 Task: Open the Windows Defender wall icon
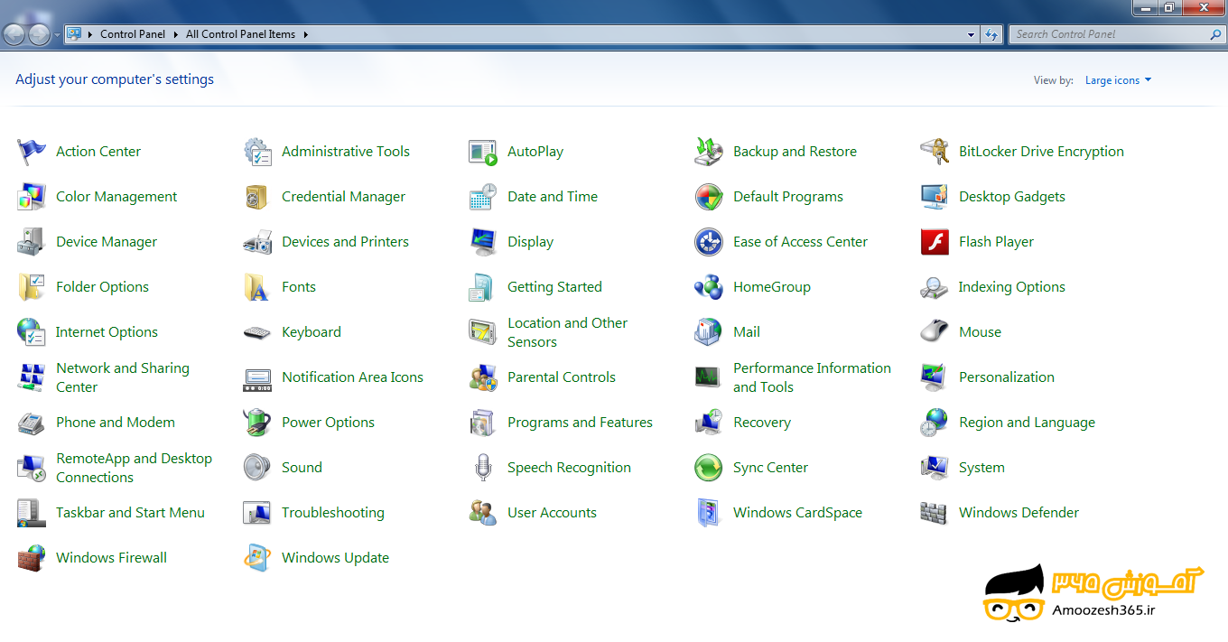[x=935, y=513]
